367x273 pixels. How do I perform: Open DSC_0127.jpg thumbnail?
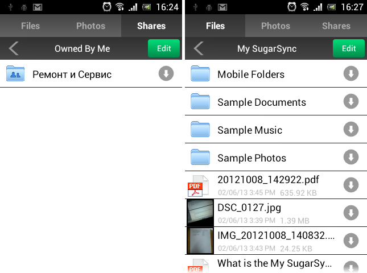(x=200, y=213)
